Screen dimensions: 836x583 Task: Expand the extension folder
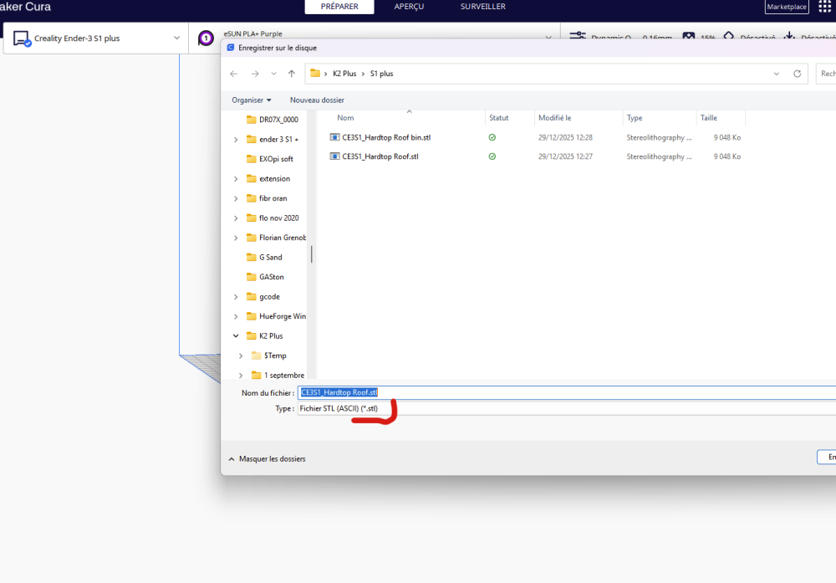[x=236, y=179]
